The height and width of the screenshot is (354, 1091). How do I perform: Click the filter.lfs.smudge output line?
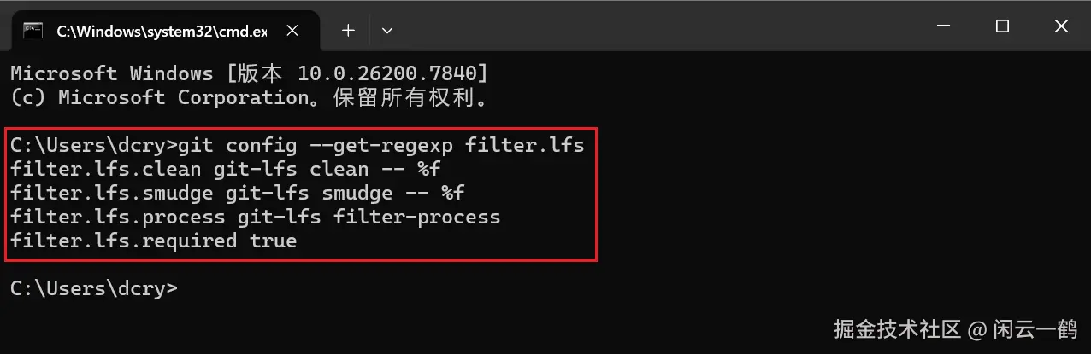click(237, 193)
